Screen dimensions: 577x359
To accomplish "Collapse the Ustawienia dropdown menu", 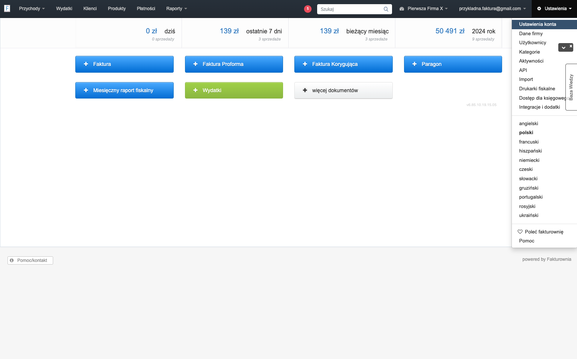I will (554, 9).
